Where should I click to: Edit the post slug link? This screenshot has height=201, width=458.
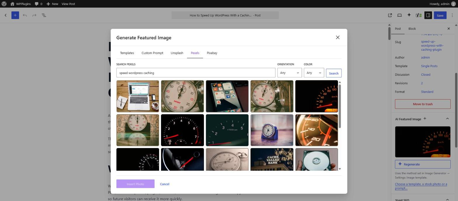pos(432,45)
